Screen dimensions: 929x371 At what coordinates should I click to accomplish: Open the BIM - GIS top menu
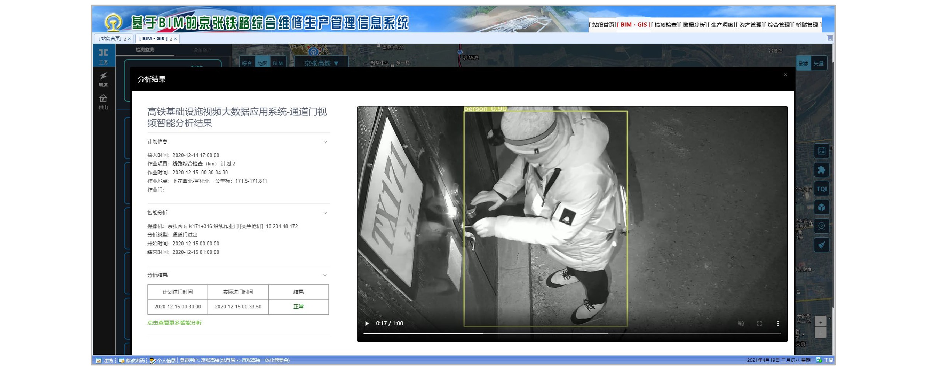click(x=634, y=25)
